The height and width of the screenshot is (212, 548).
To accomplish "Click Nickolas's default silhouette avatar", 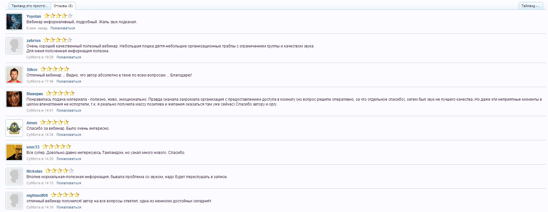I will click(14, 177).
